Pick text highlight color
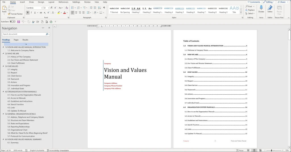This screenshot has width=291, height=152. click(59, 13)
